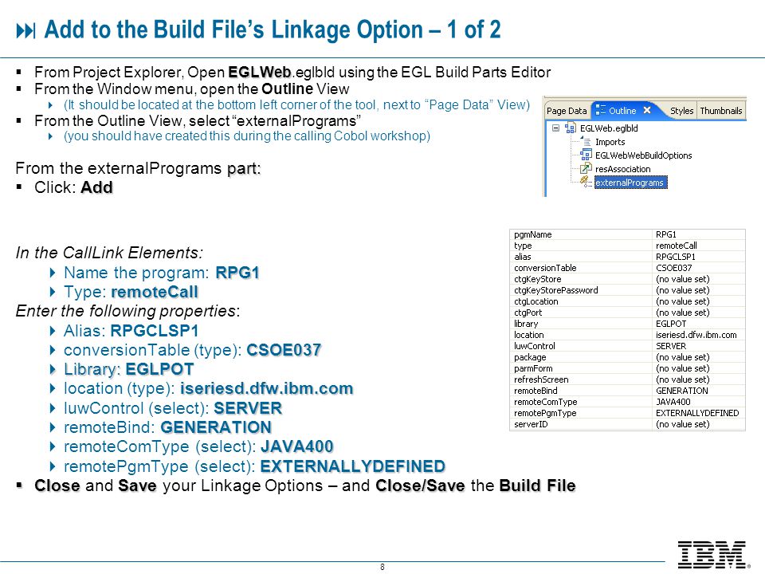Select externalPrograms in the Outline tree
The image size is (765, 574).
[x=630, y=183]
